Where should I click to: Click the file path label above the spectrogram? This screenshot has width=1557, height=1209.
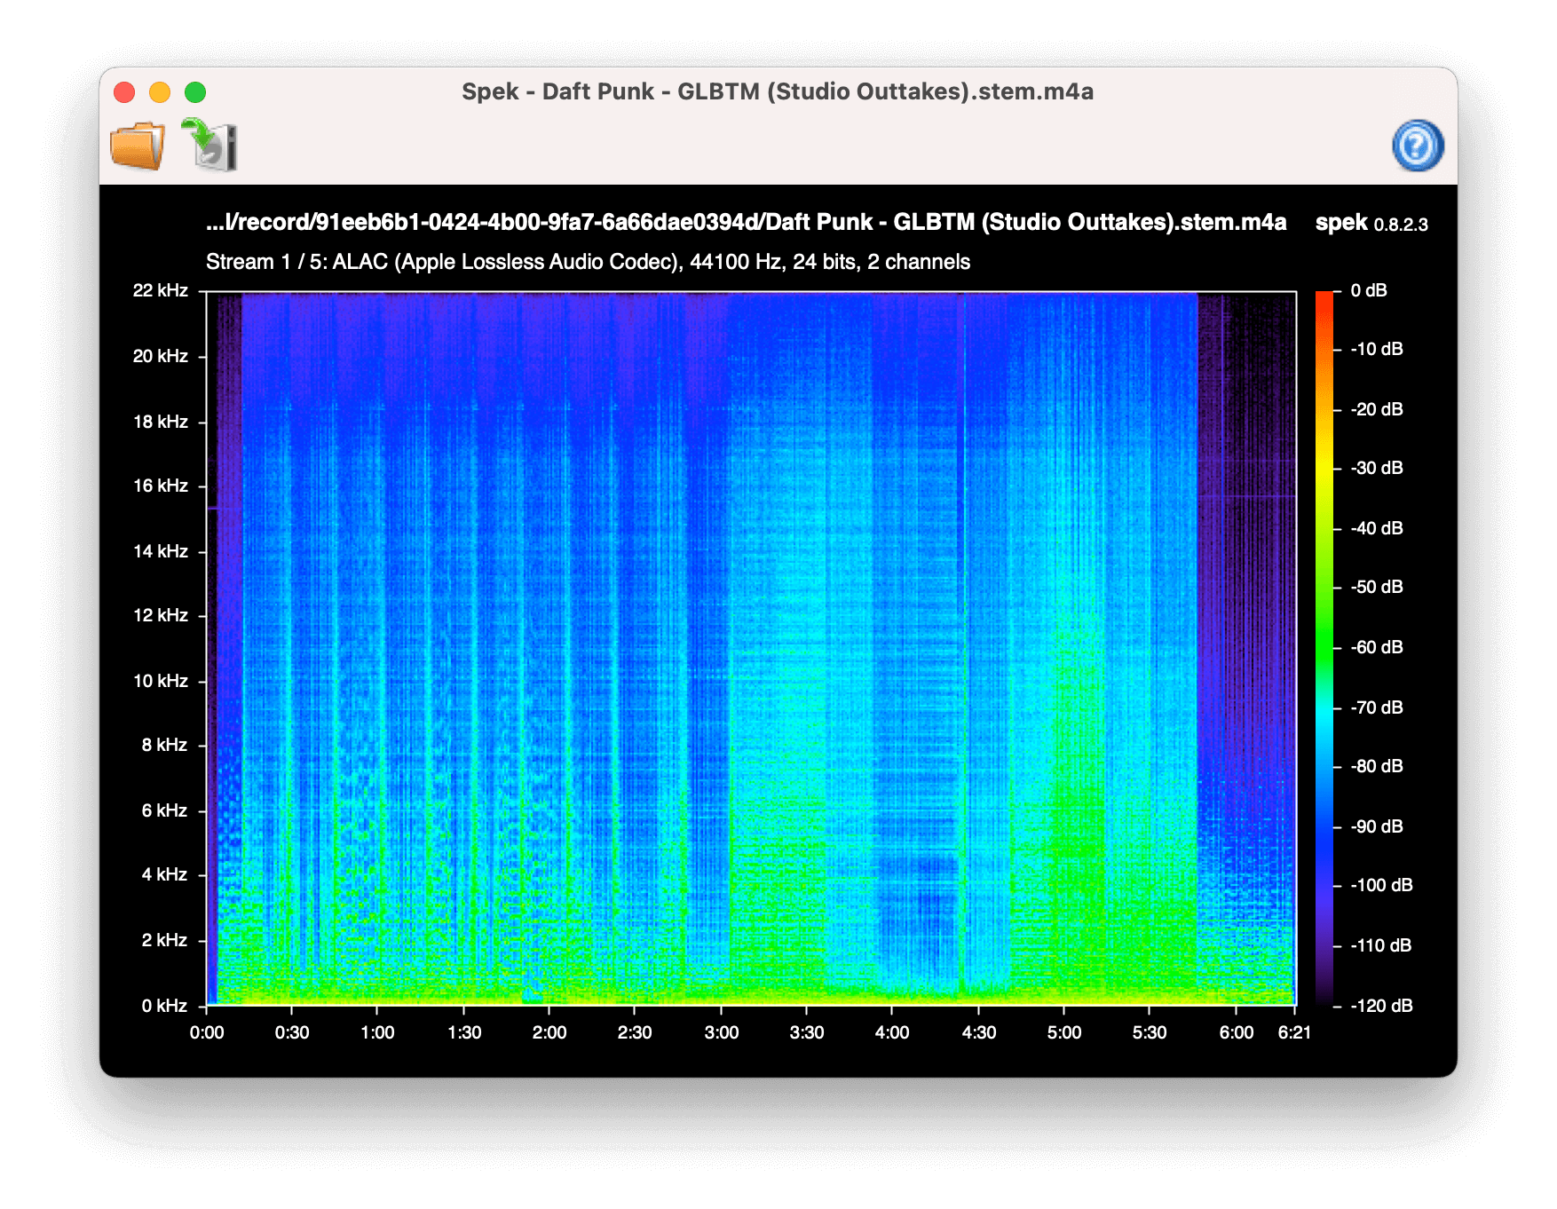pyautogui.click(x=746, y=222)
